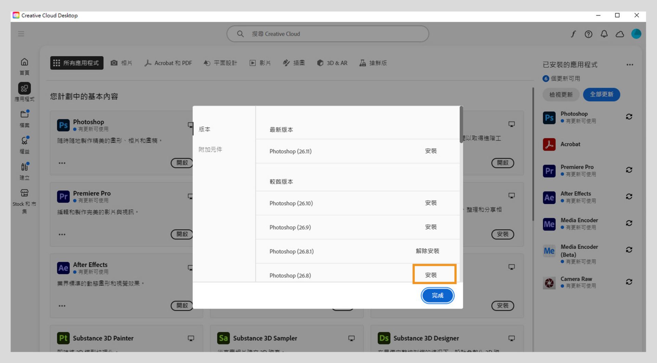This screenshot has height=363, width=657.
Task: Click the 搜尋 Creative Cloud search field
Action: coord(328,34)
